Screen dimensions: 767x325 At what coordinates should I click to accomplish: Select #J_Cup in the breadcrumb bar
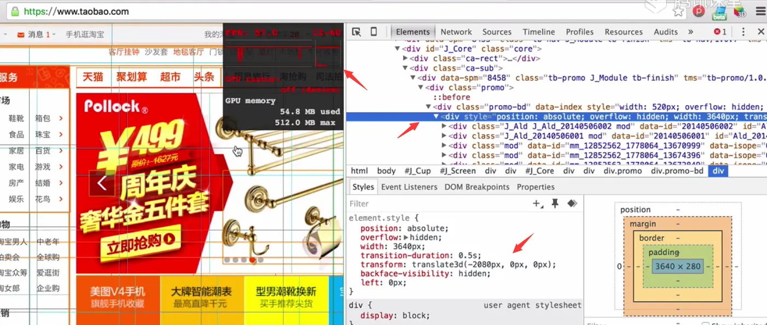click(x=417, y=171)
